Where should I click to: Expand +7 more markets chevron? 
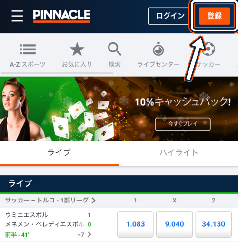pos(89,234)
